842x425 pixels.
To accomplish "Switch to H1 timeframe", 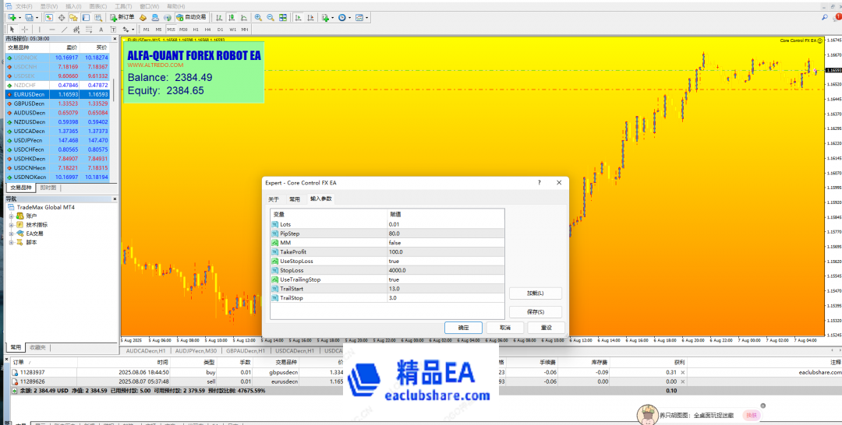I will [196, 29].
